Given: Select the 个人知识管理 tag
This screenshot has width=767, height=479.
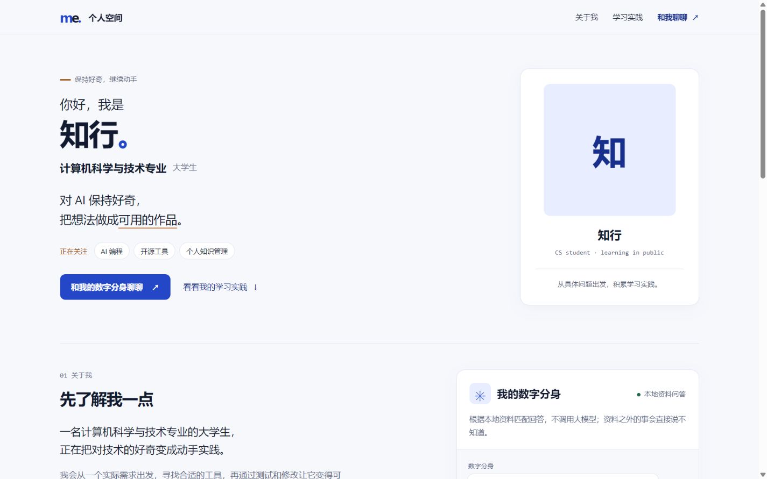Looking at the screenshot, I should pyautogui.click(x=207, y=251).
